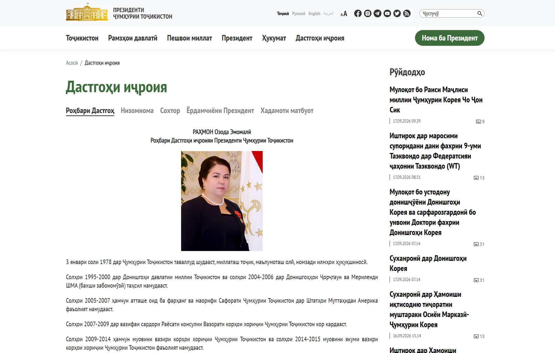The height and width of the screenshot is (353, 555).
Task: Click the search magnifier icon
Action: 480,13
